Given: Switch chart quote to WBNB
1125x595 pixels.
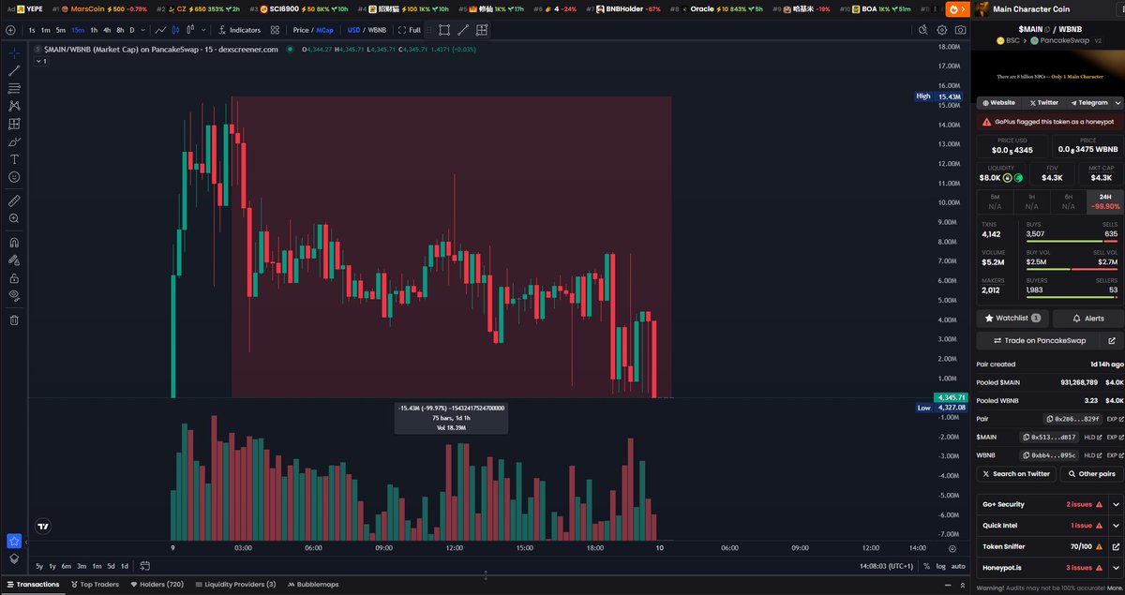Looking at the screenshot, I should pyautogui.click(x=377, y=30).
